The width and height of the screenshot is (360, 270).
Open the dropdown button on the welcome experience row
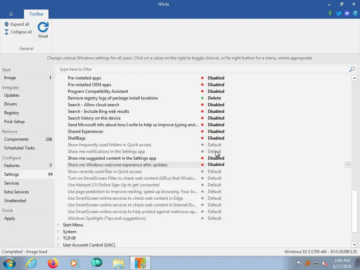pos(348,165)
